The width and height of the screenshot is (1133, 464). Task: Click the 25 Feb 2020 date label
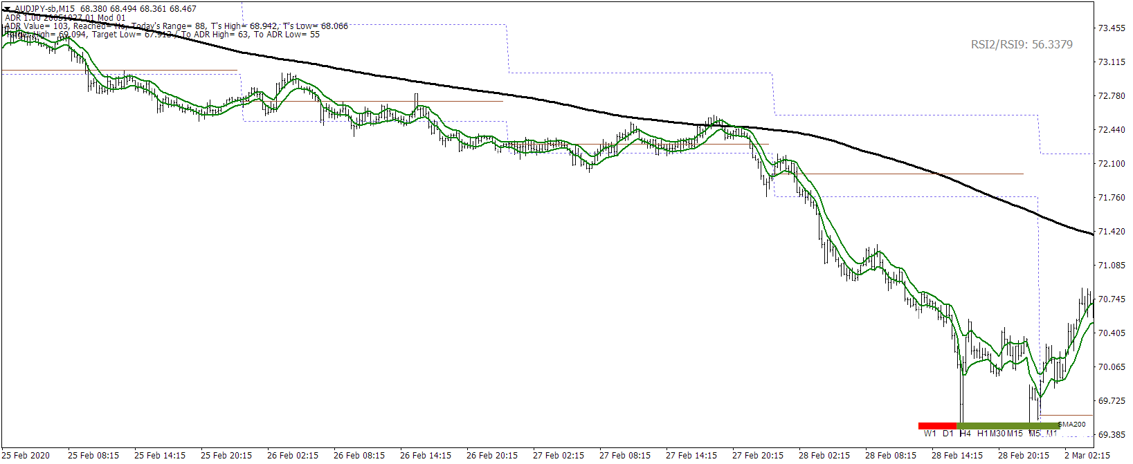26,455
